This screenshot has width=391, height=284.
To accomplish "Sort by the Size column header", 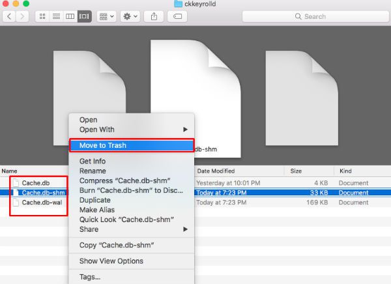I will (296, 171).
